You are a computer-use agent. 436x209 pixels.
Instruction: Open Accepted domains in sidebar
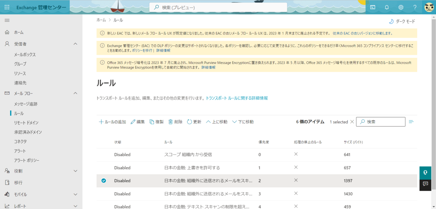coord(28,132)
